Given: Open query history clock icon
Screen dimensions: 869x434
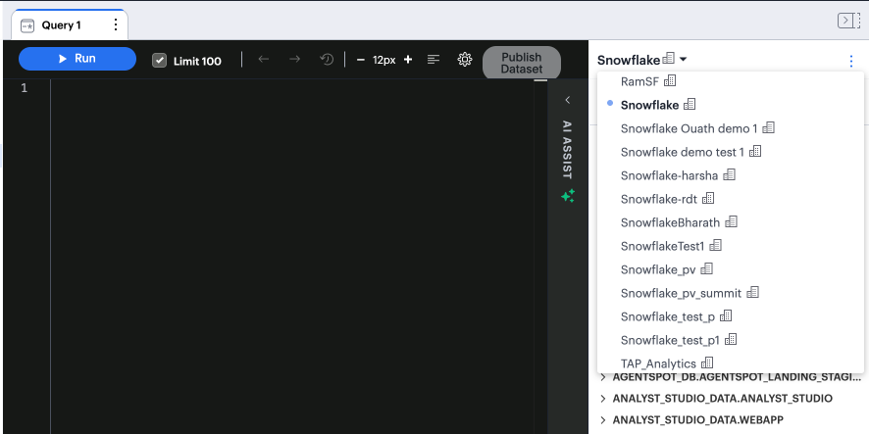Looking at the screenshot, I should pos(327,59).
